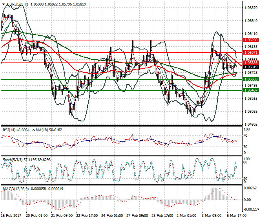Click the 24 Feb 01:00 time label
The height and width of the screenshot is (220, 259).
click(112, 216)
